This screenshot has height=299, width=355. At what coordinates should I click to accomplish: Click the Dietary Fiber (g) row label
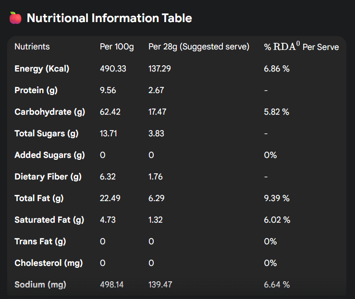pos(48,177)
